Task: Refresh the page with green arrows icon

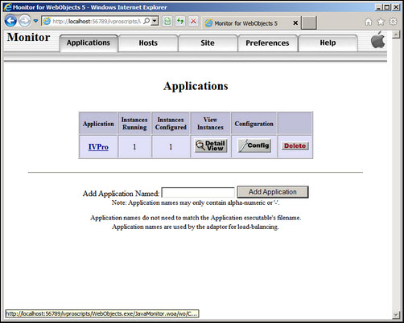Action: (x=180, y=21)
